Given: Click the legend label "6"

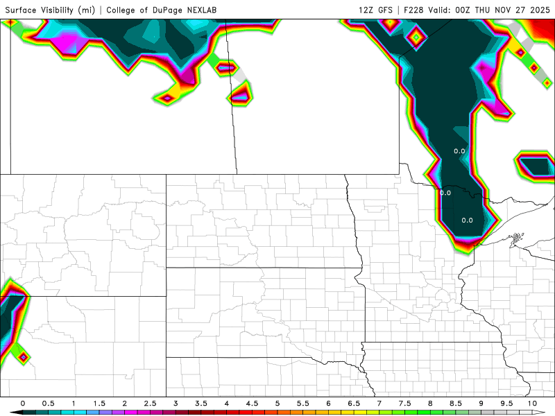Looking at the screenshot, I should point(328,404).
